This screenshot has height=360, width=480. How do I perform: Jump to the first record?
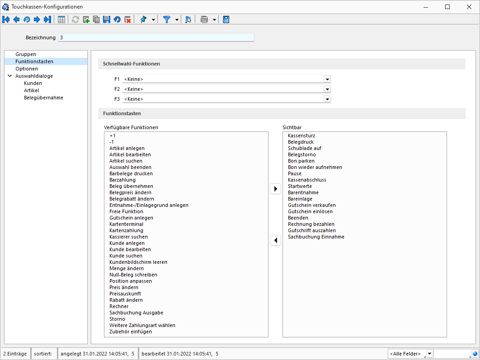click(6, 19)
